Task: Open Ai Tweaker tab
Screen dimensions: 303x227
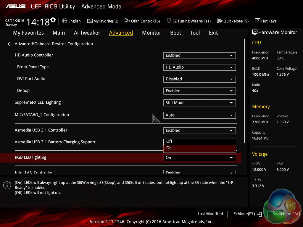Action: (x=87, y=33)
